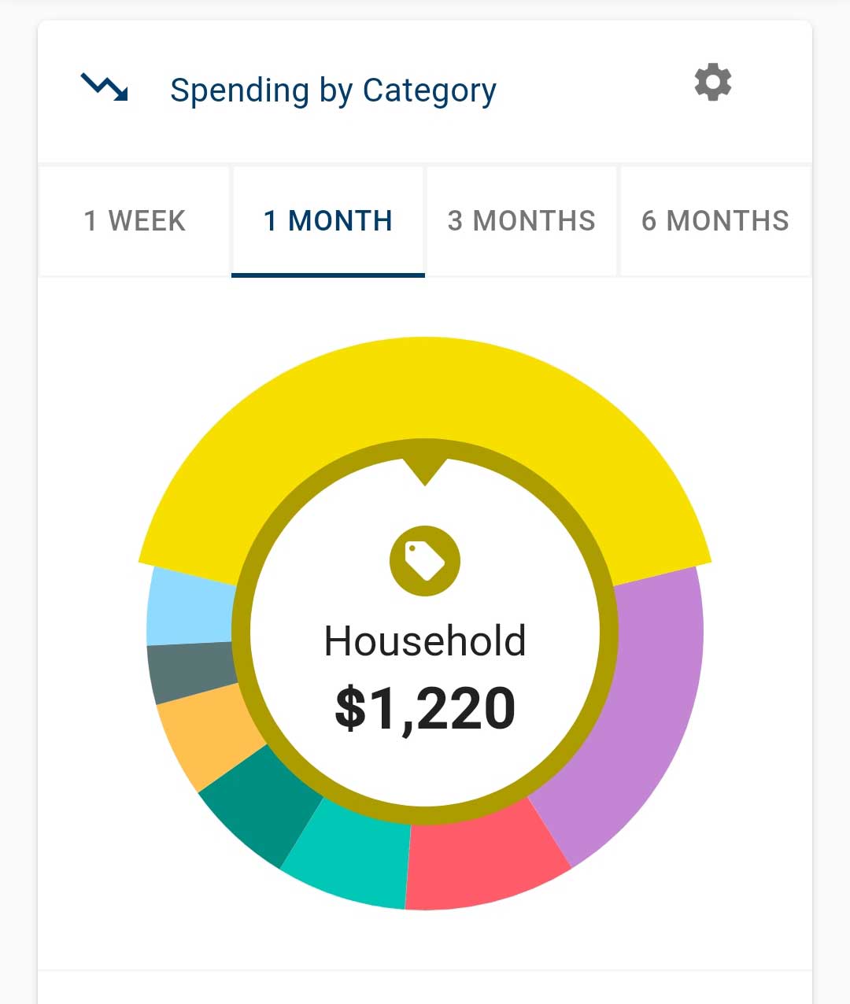Open settings with the gear icon
The width and height of the screenshot is (850, 1004).
pos(713,83)
